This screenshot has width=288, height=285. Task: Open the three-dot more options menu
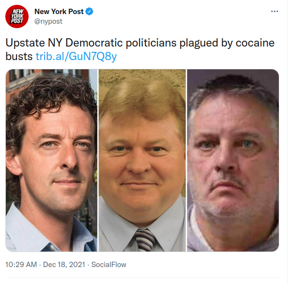point(274,12)
